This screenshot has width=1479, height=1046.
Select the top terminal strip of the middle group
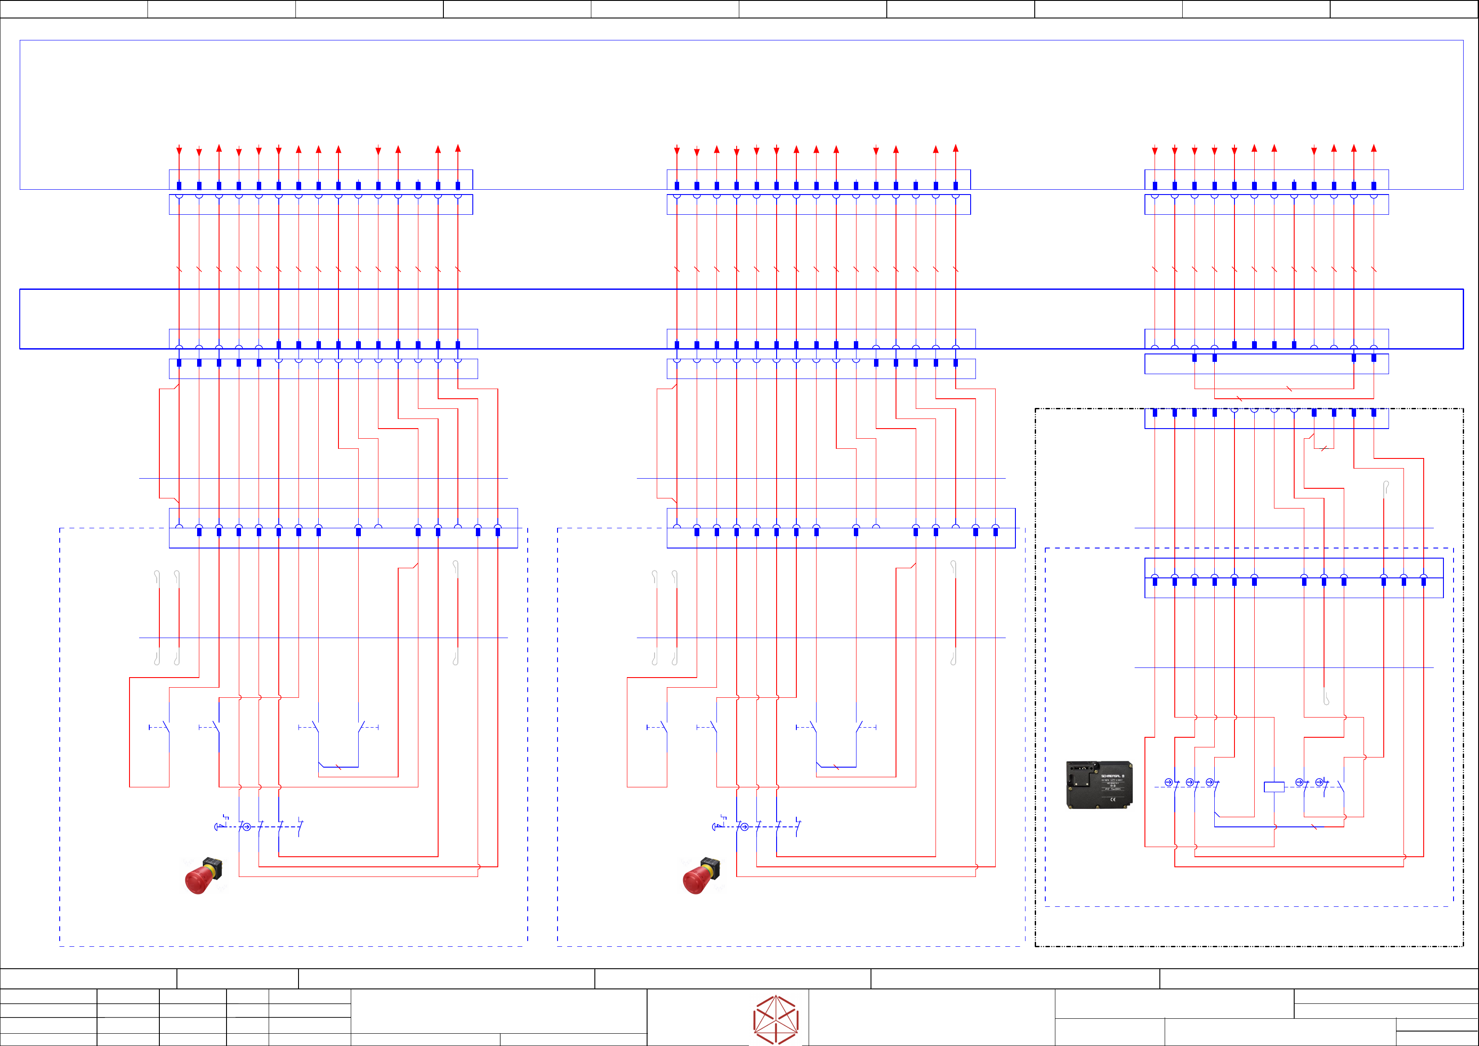(x=818, y=180)
